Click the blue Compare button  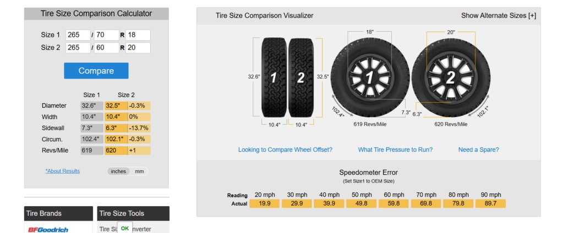tap(96, 71)
